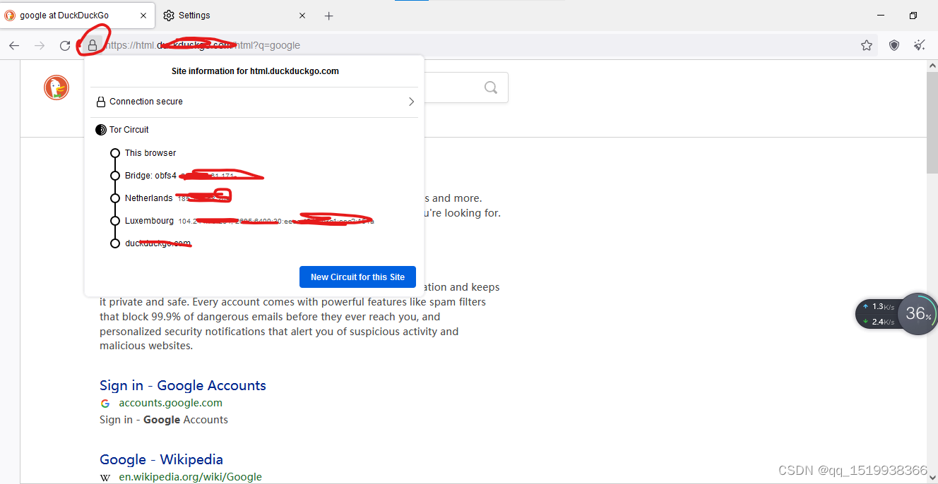Viewport: 938px width, 484px height.
Task: Click the scrollbar up arrow
Action: 932,66
